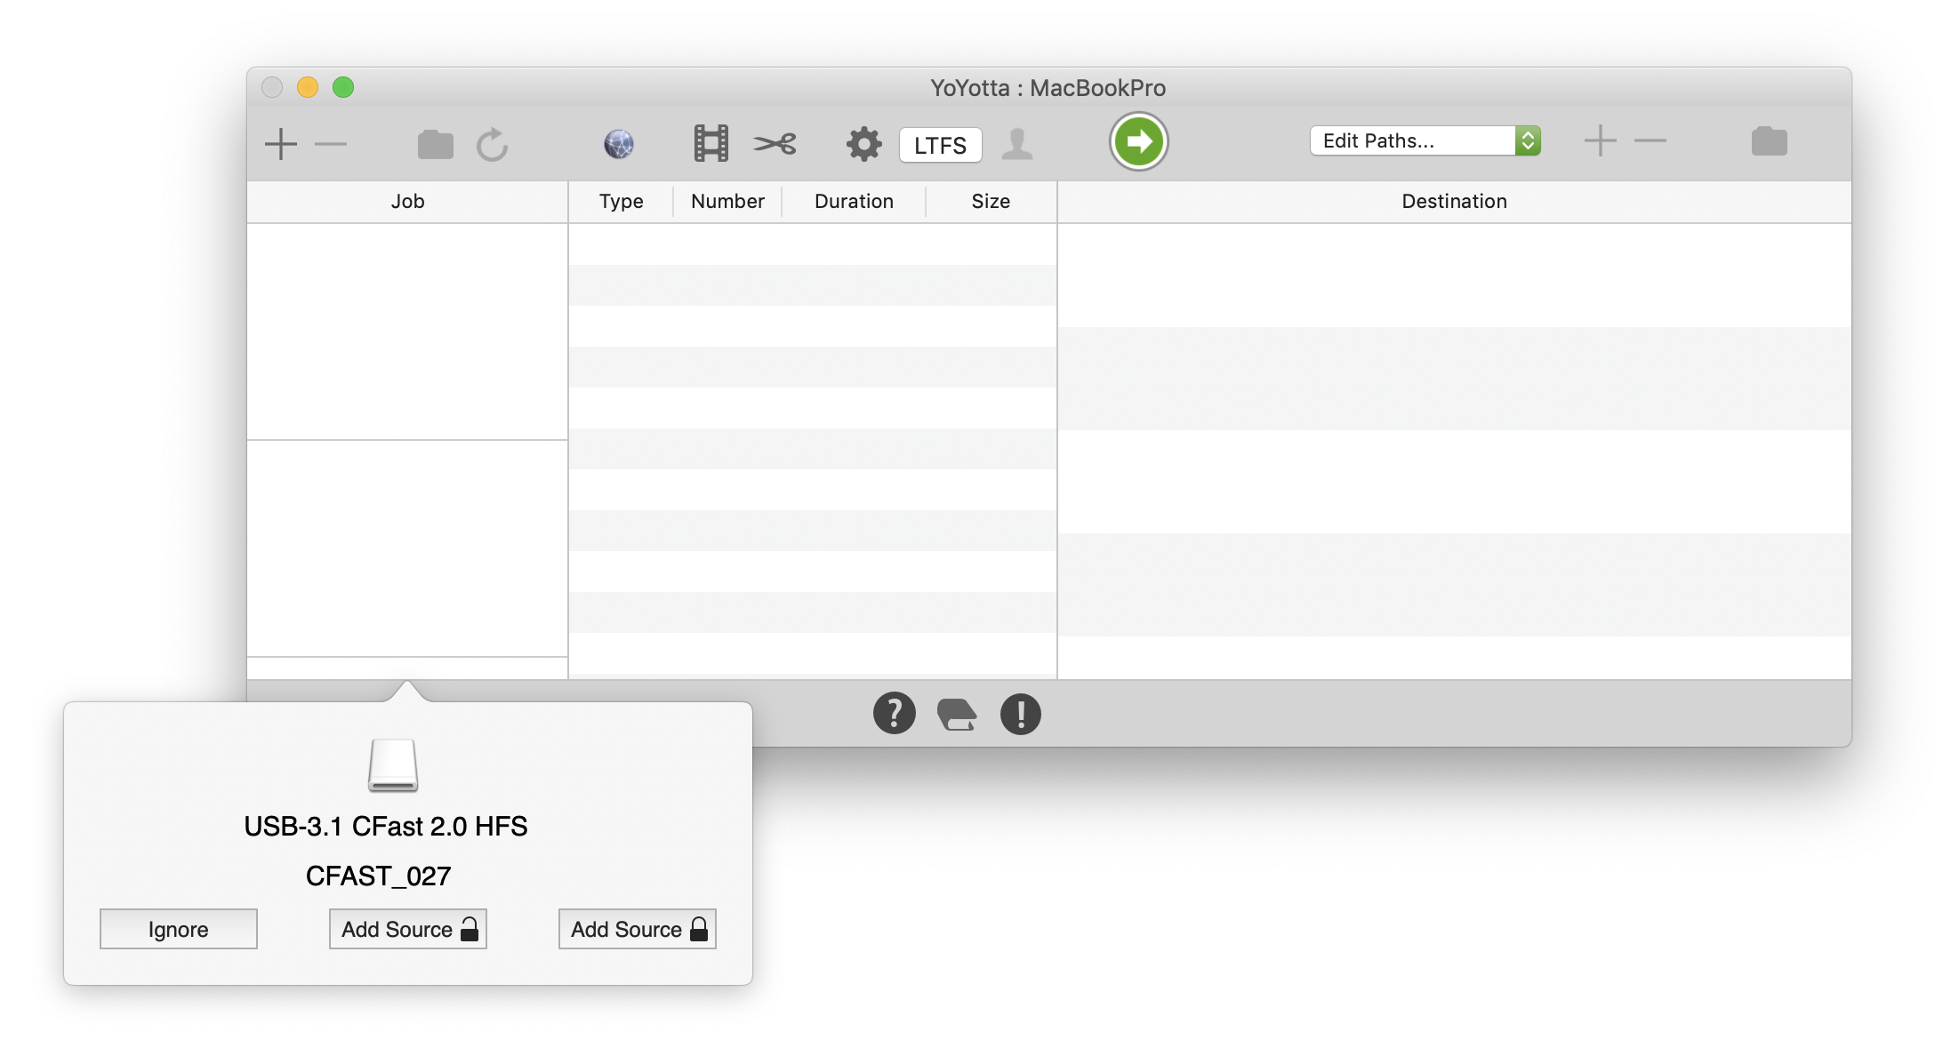Click the Size column header
Image resolution: width=1951 pixels, height=1056 pixels.
pyautogui.click(x=991, y=202)
